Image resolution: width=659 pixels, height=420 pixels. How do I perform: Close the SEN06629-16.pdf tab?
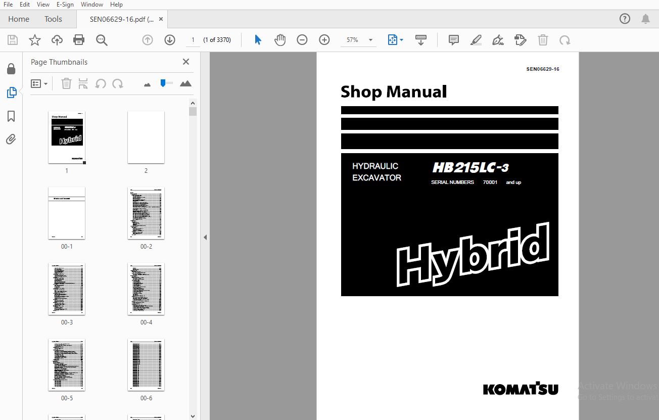tap(161, 19)
